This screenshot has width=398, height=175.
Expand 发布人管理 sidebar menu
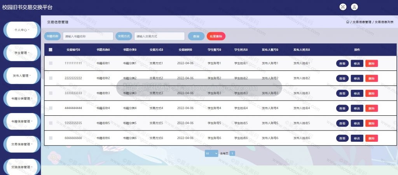pos(22,75)
